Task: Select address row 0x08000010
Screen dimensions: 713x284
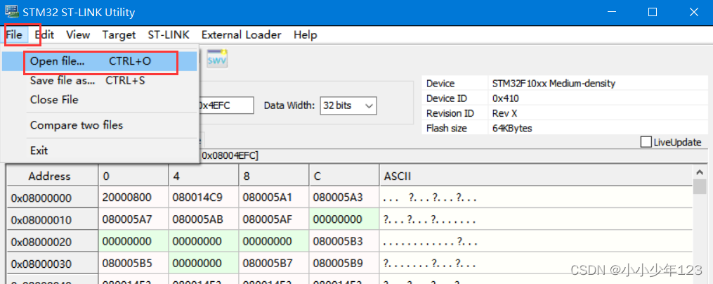Action: pyautogui.click(x=52, y=220)
